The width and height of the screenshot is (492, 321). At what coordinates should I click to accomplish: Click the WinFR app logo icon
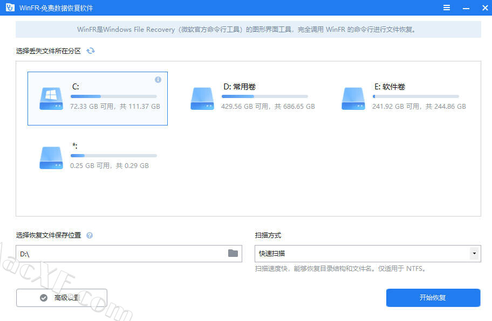[9, 8]
